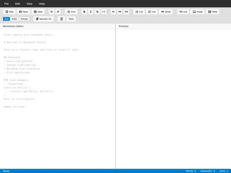
Task: Insert a bulleted list
Action: pyautogui.click(x=139, y=12)
